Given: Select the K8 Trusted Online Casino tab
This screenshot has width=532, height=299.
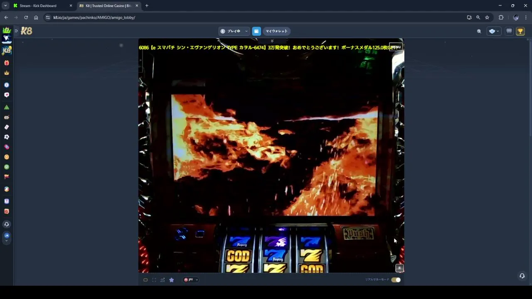Looking at the screenshot, I should pos(108,6).
